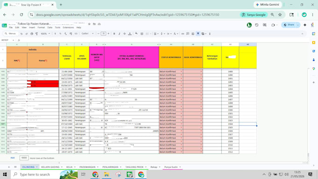Increase font size with plus button

108,34
